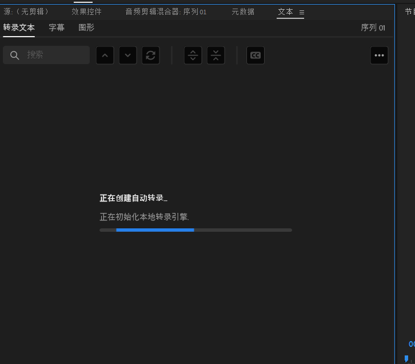Click in the 搜索 search field
The image size is (415, 364).
[56, 55]
